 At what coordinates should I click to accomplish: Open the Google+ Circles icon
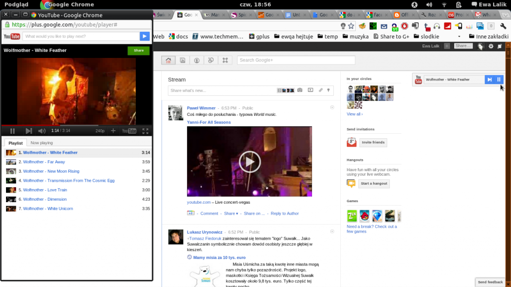(x=211, y=60)
